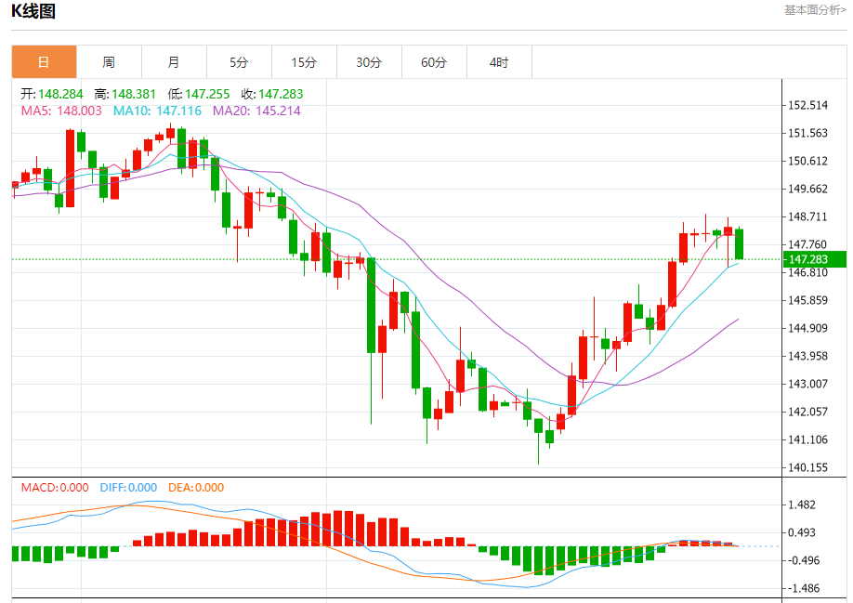Open the 15分 interval tab
Screen dimensions: 853x603
pyautogui.click(x=304, y=62)
